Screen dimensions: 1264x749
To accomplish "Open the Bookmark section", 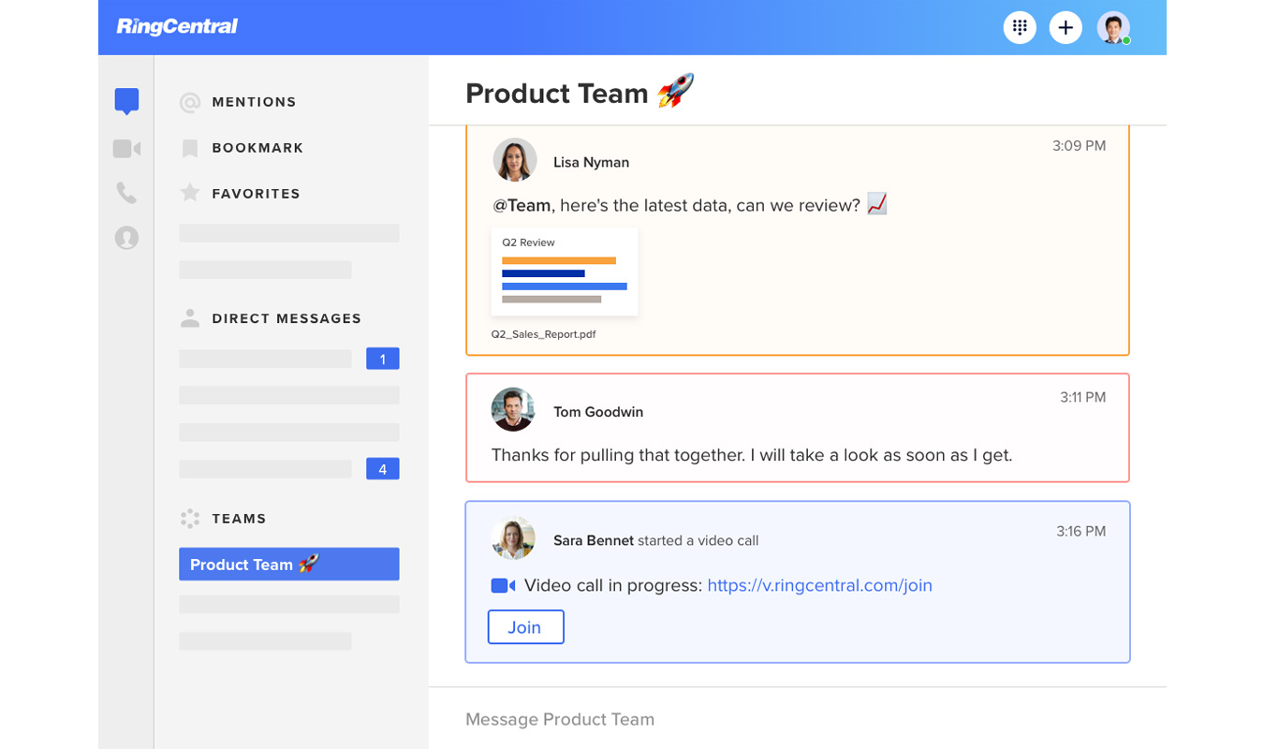I will (x=257, y=148).
